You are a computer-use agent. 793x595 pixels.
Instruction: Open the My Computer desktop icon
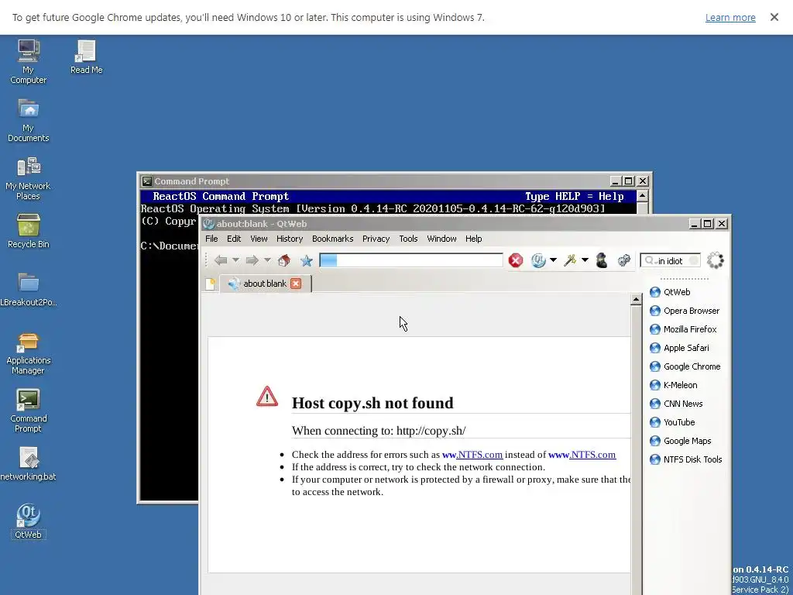pos(29,61)
